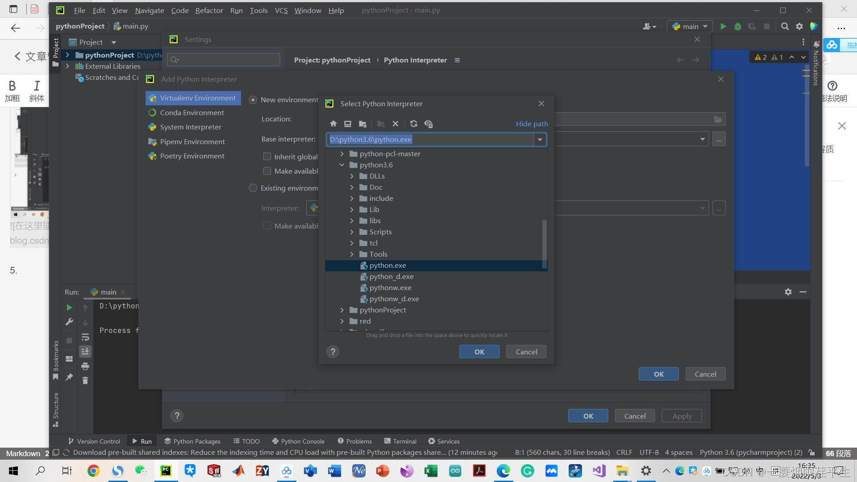857x482 pixels.
Task: Expand the Lib folder
Action: tap(352, 209)
